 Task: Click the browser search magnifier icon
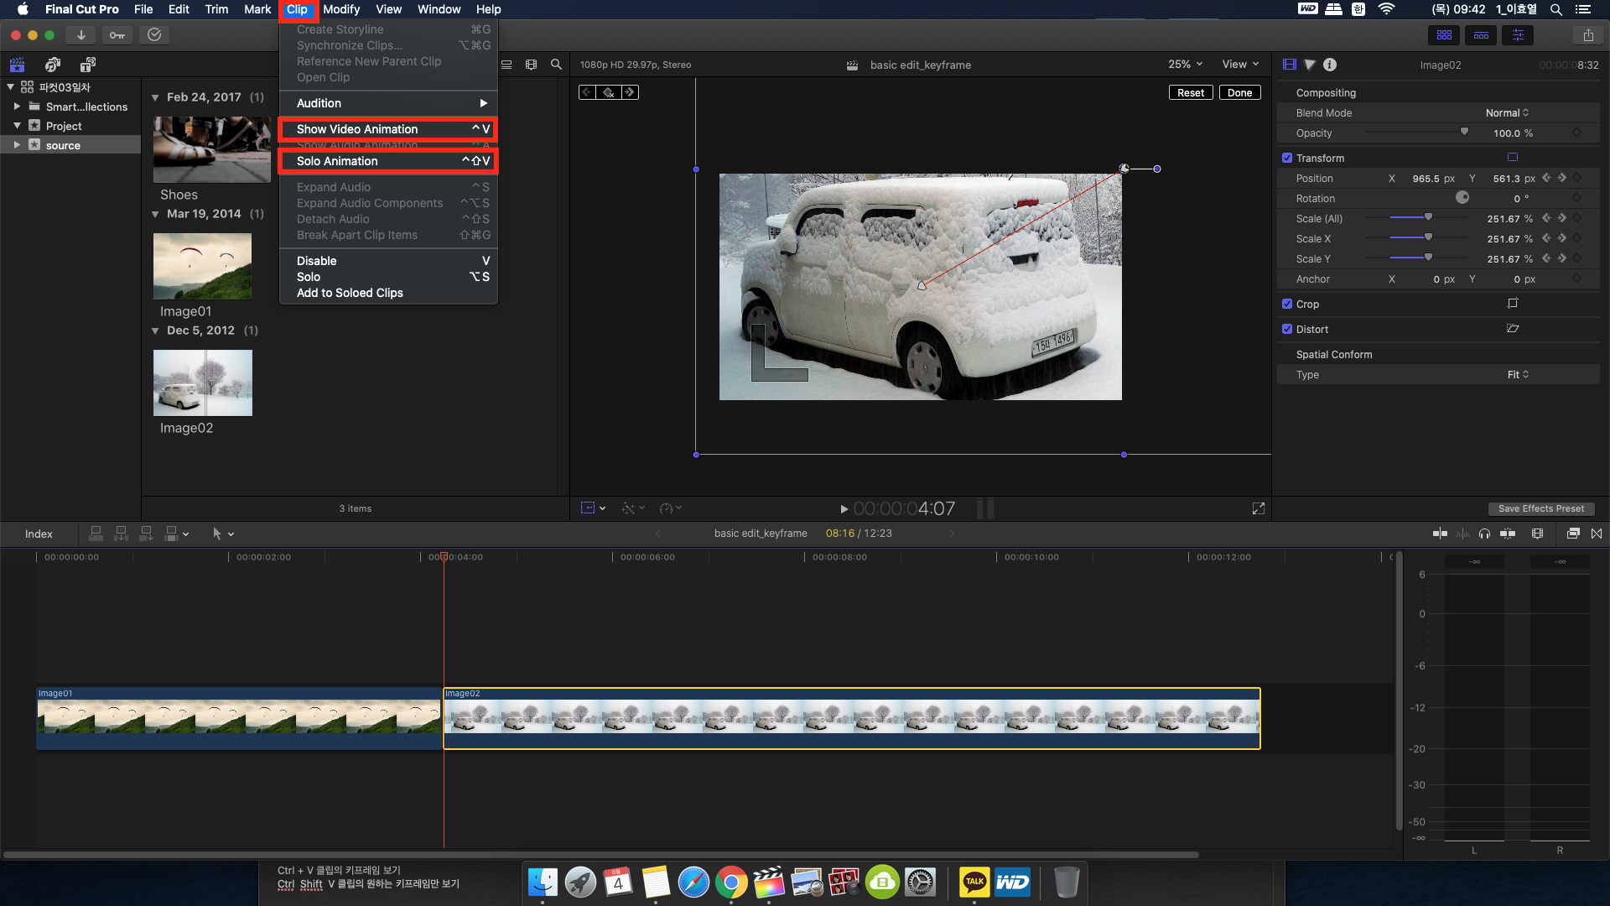coord(556,65)
